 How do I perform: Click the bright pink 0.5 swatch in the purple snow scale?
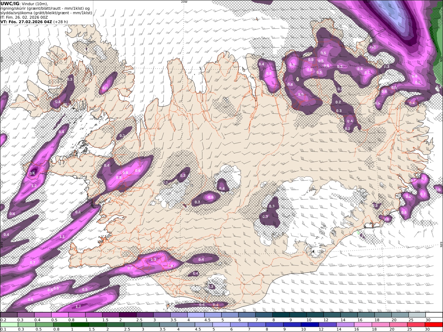tap(60, 315)
